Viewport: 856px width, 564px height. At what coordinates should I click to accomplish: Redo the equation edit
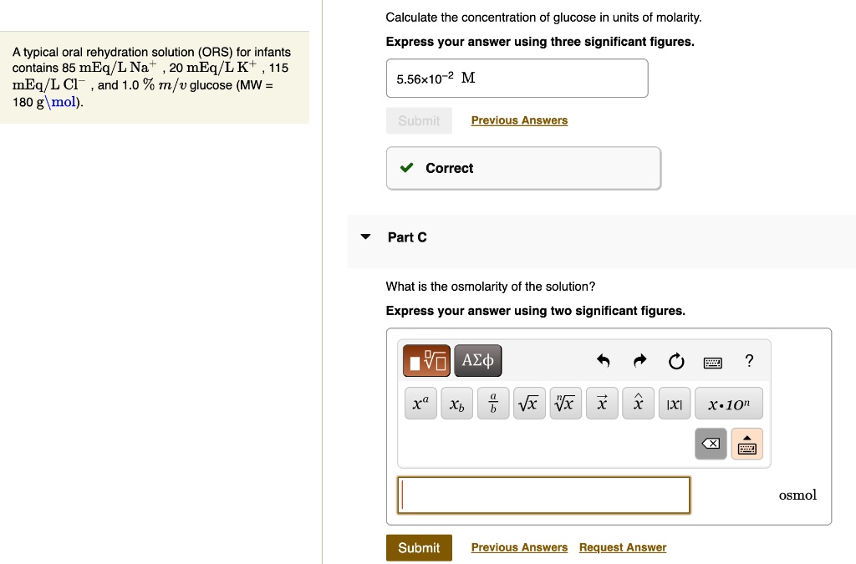point(639,360)
